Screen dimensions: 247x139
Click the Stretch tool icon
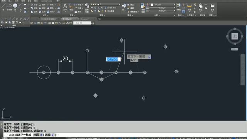pyautogui.click(x=32, y=12)
